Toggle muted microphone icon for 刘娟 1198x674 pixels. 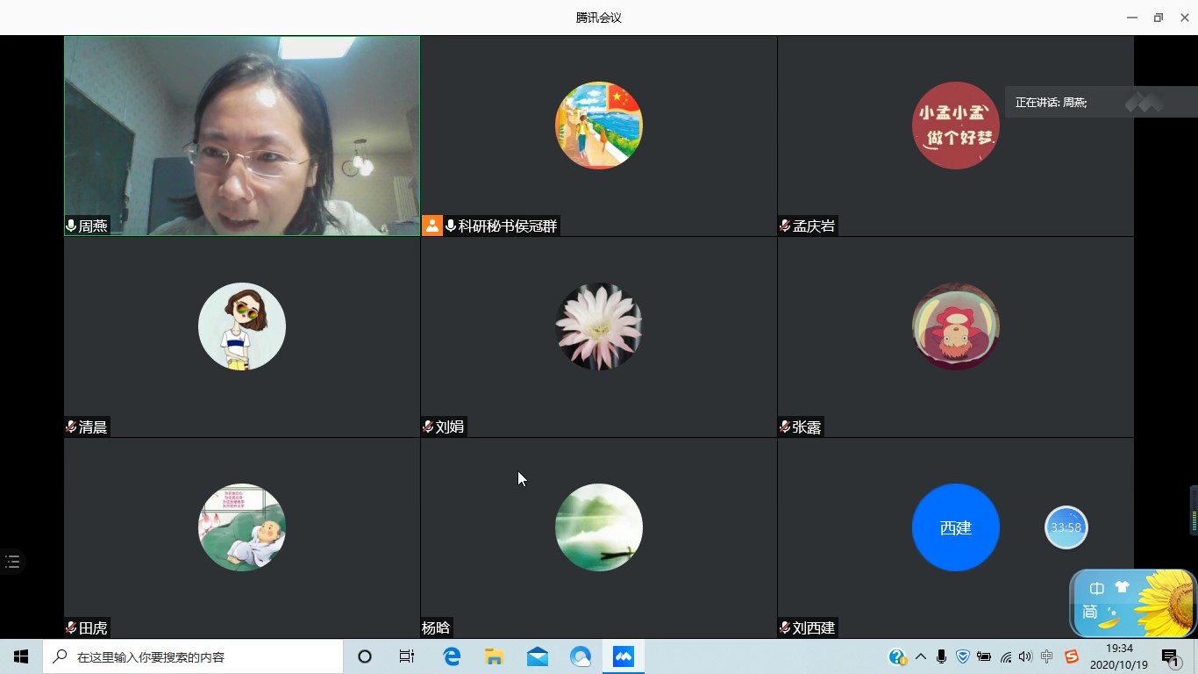(x=428, y=427)
